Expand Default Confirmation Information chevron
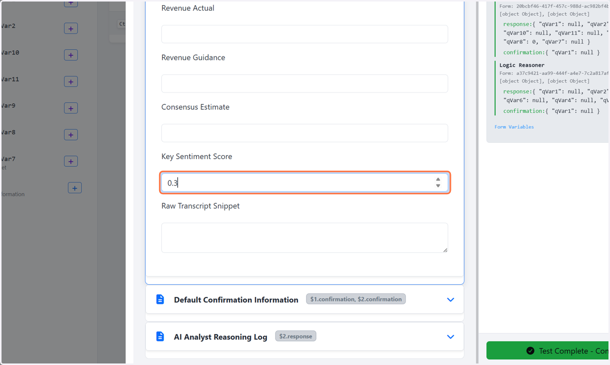 (x=450, y=299)
